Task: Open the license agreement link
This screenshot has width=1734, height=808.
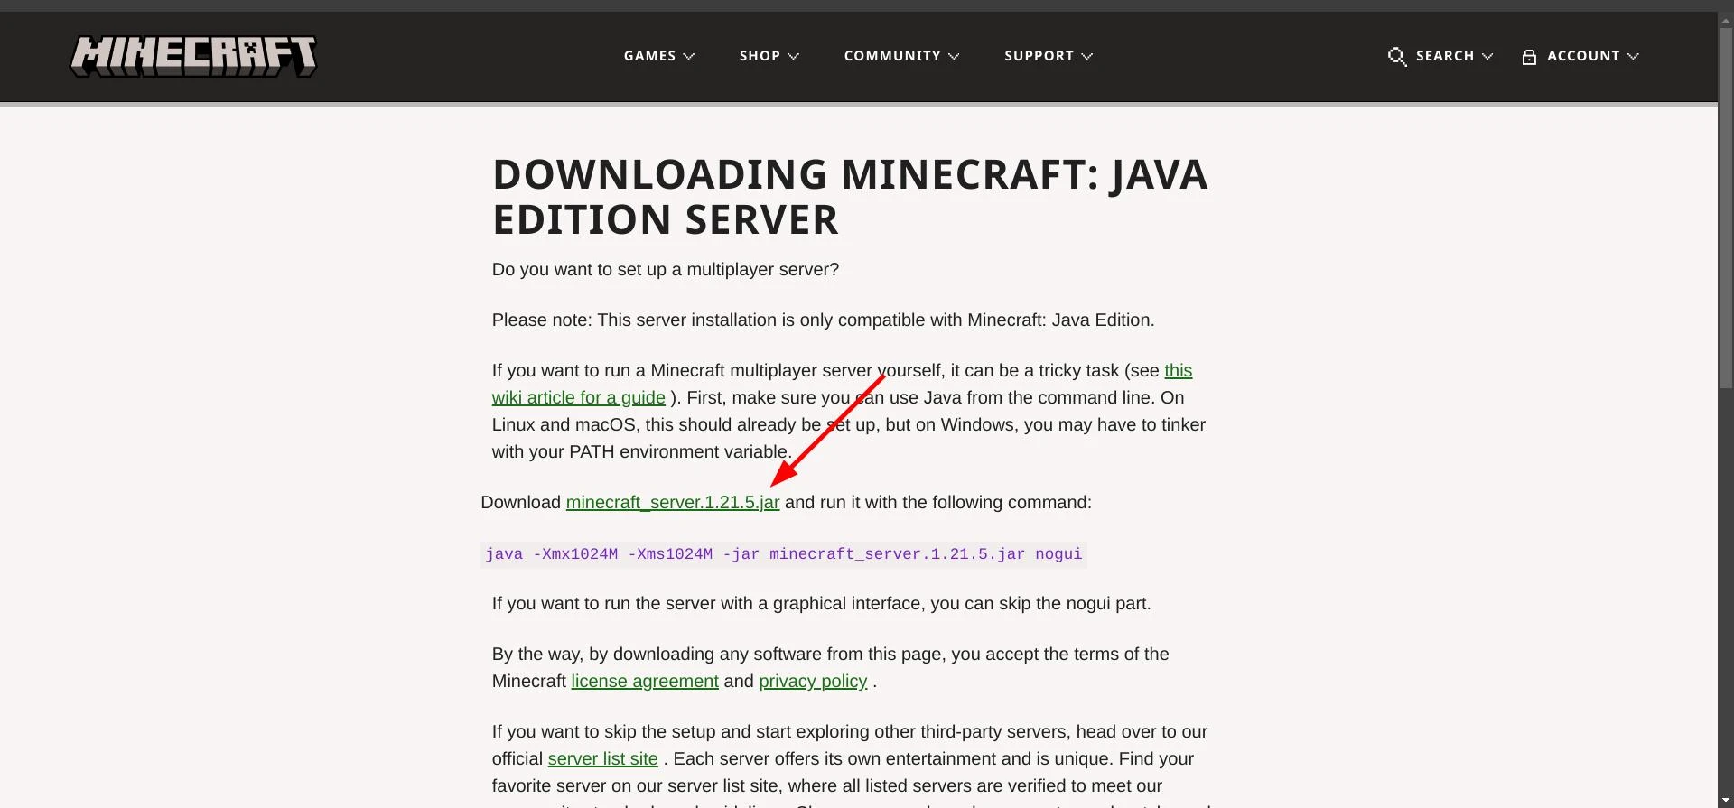Action: [644, 682]
